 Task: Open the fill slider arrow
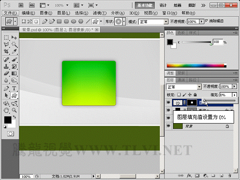pyautogui.click(x=234, y=95)
